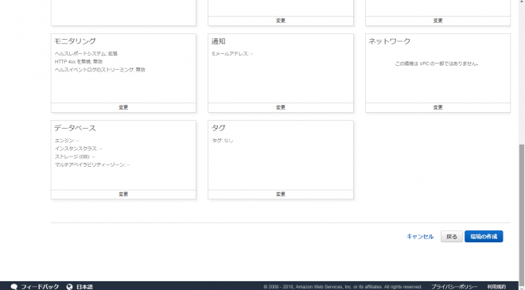Click the モニタリング card heading
525x290 pixels.
click(75, 41)
